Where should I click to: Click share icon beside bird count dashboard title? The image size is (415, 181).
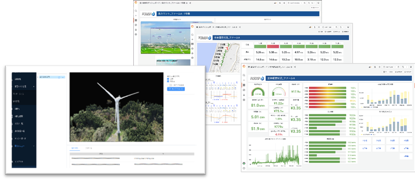(x=190, y=3)
